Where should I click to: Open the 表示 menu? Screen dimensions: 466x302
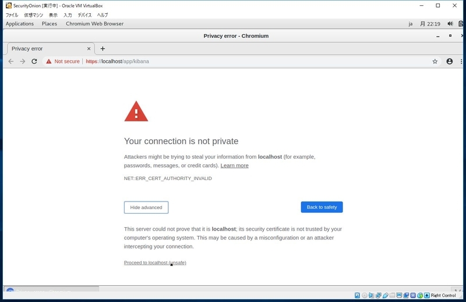53,15
